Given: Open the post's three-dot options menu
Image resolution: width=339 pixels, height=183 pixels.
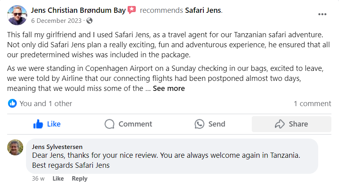Looking at the screenshot, I should coord(323,14).
